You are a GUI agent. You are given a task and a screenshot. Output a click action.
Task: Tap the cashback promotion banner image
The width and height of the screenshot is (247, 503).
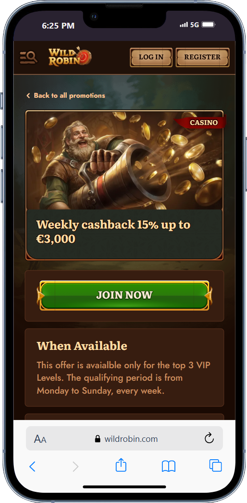pyautogui.click(x=125, y=160)
